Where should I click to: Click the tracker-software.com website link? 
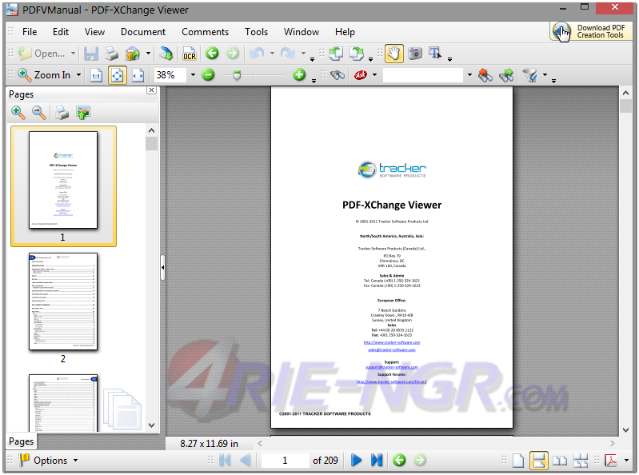point(392,342)
